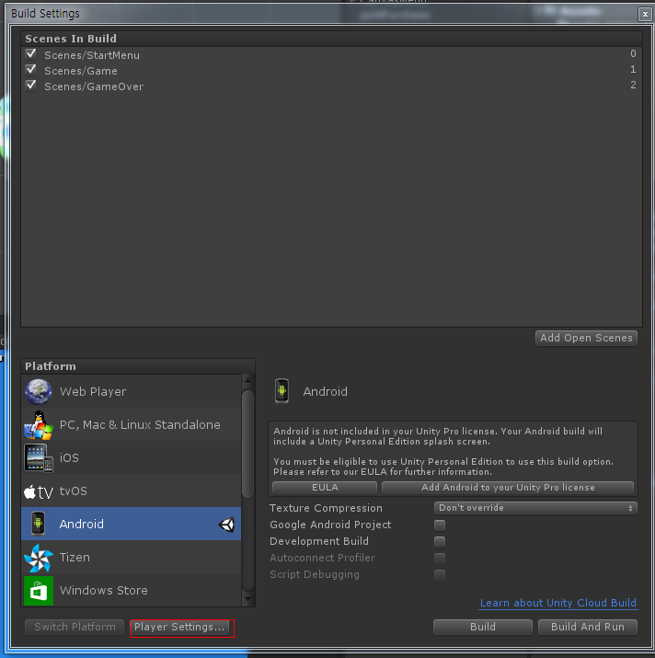Open Player Settings...
The image size is (655, 658).
pyautogui.click(x=179, y=627)
